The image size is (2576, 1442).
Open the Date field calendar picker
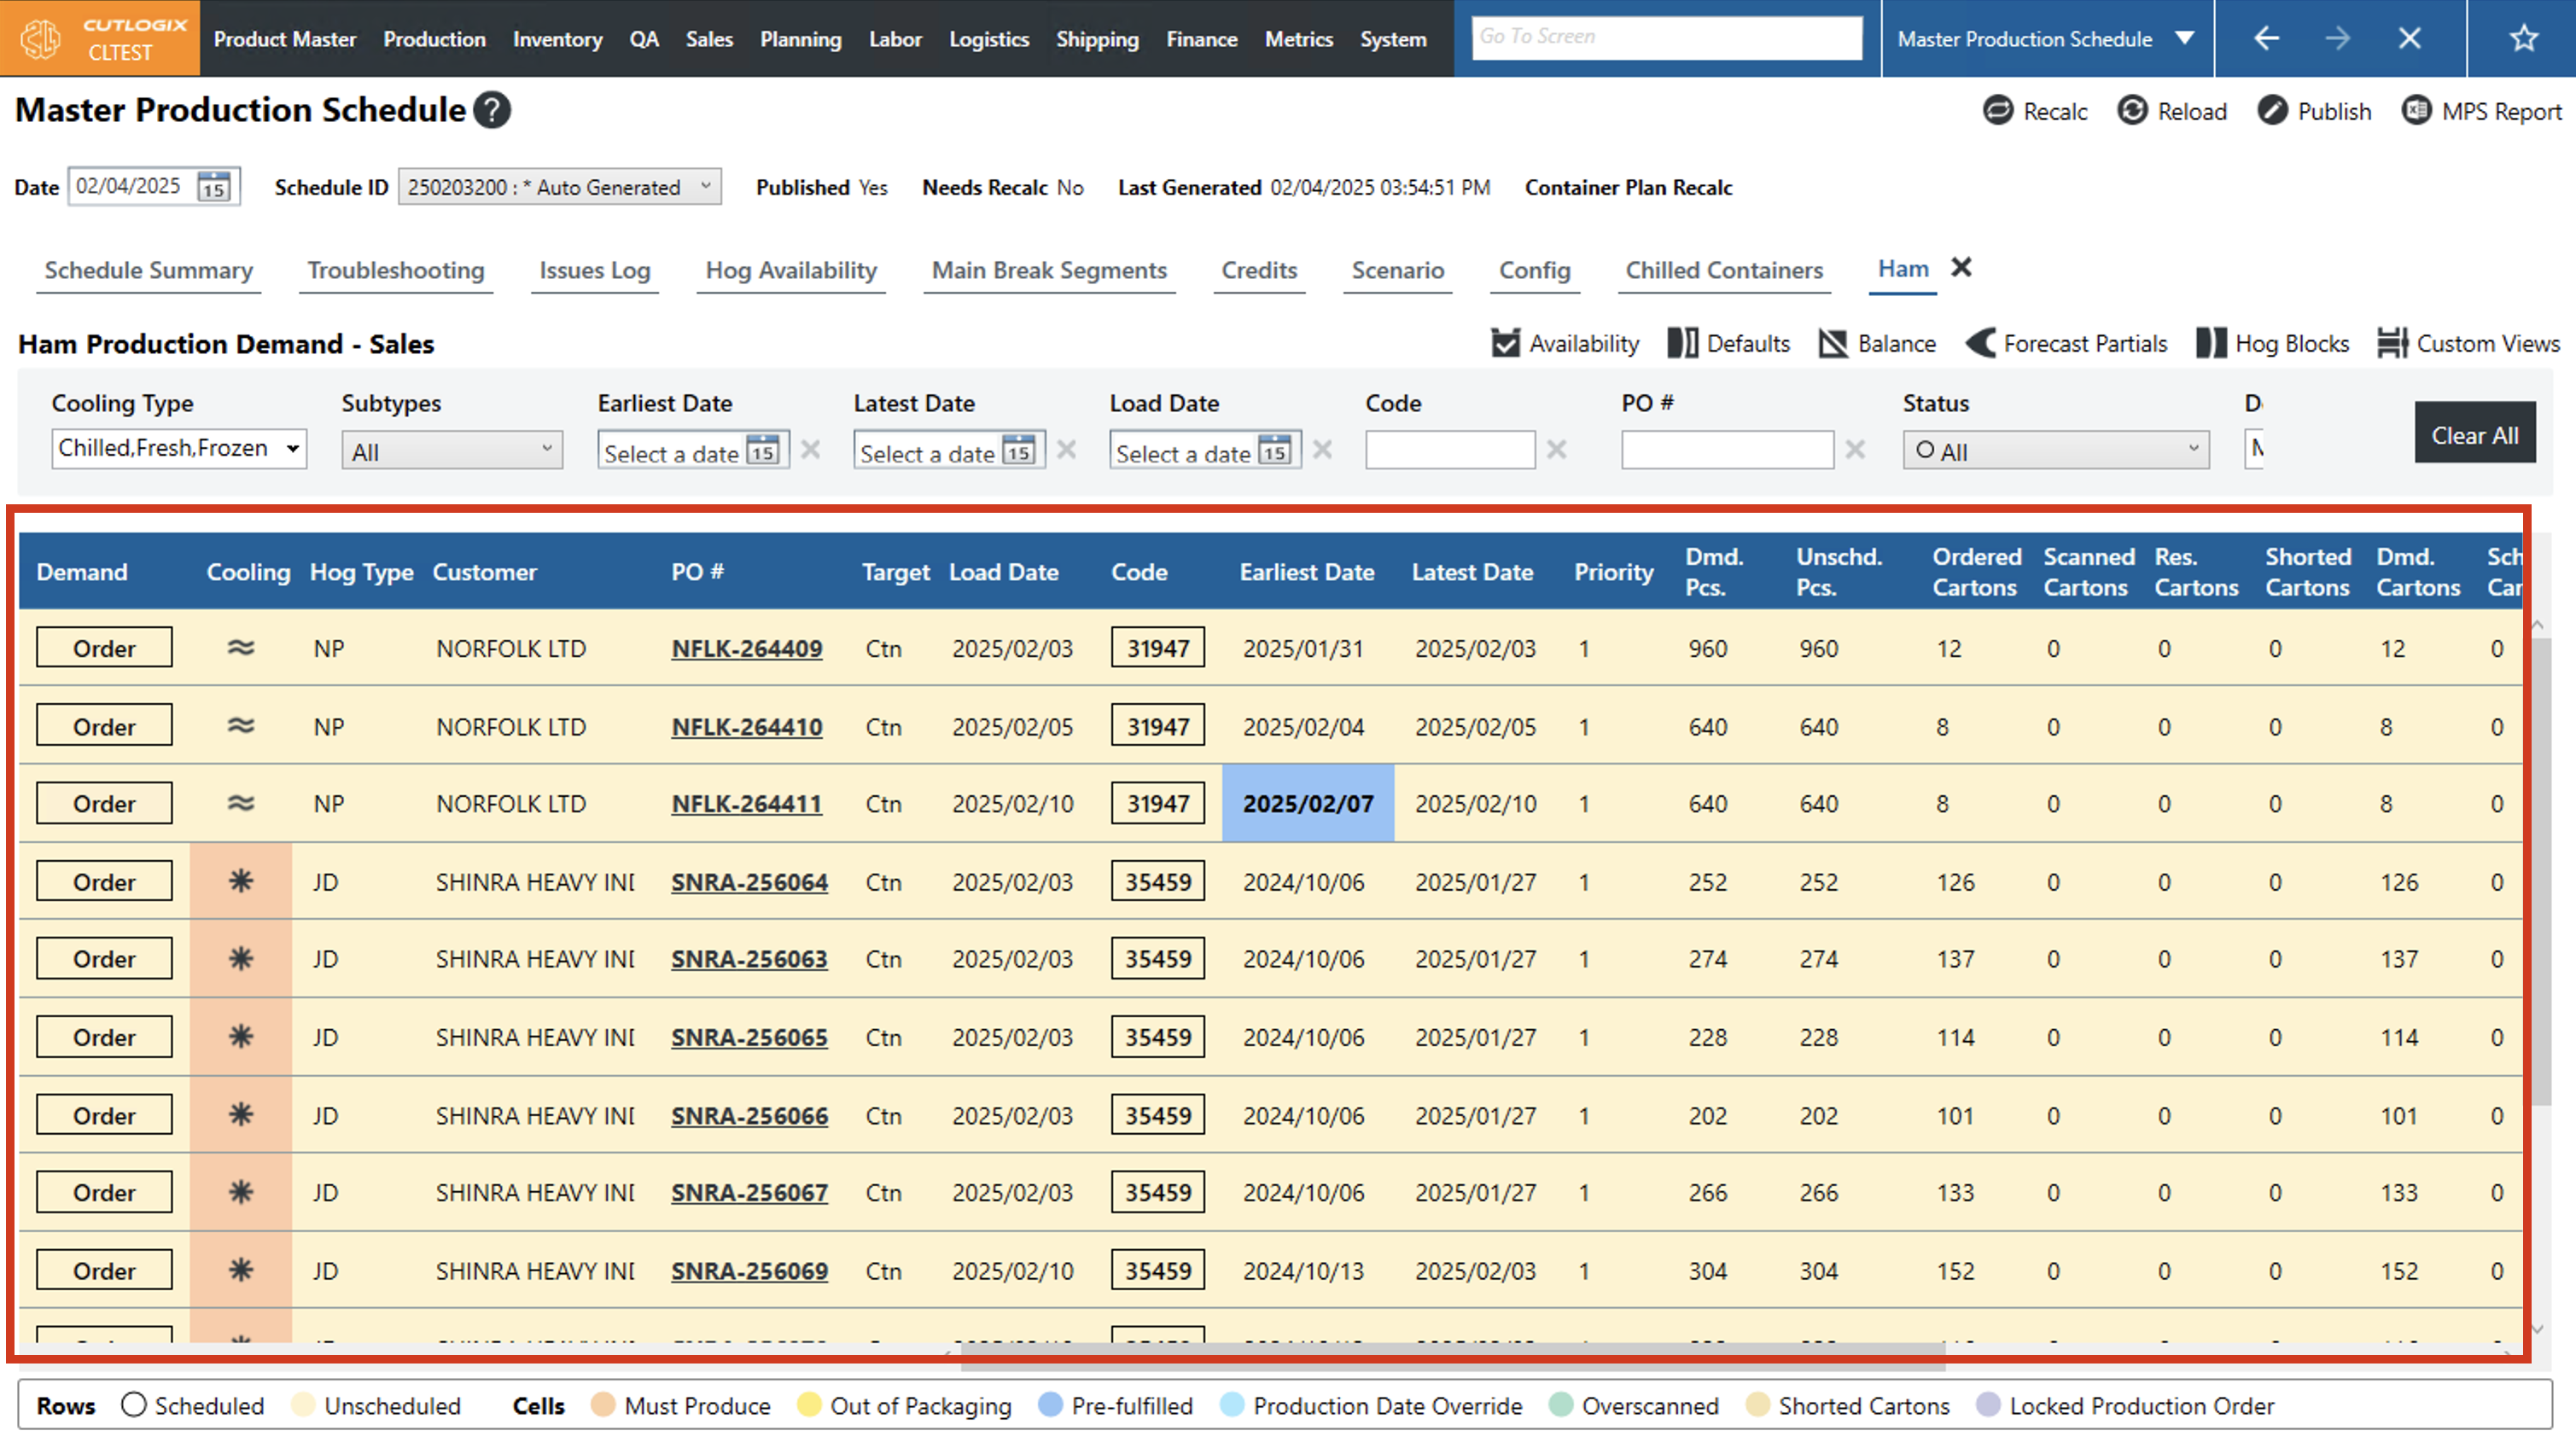(x=213, y=186)
